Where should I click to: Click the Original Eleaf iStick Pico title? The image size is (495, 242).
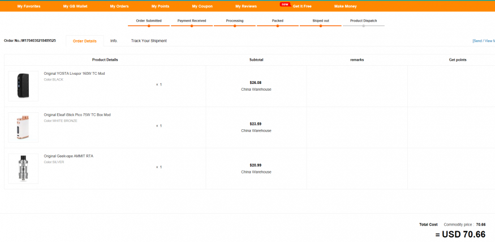pos(77,115)
